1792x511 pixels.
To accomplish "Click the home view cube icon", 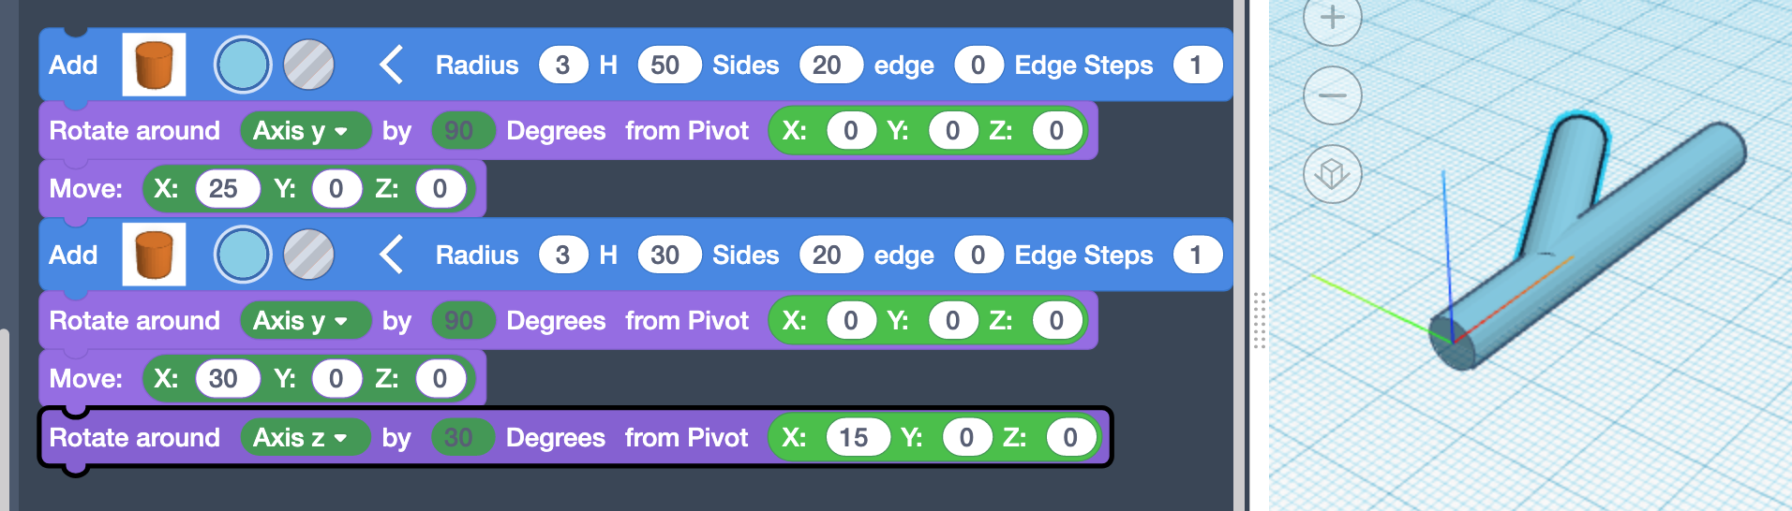I will click(1332, 173).
